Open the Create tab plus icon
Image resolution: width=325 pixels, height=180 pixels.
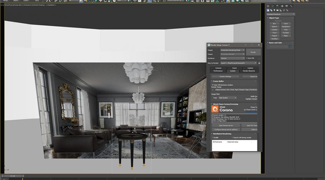268,6
